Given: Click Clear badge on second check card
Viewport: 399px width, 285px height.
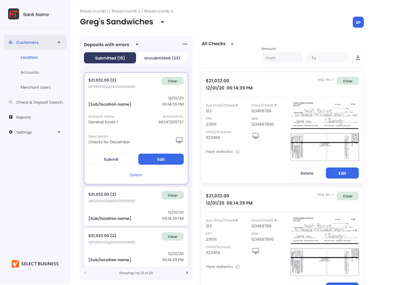Looking at the screenshot, I should point(347,196).
